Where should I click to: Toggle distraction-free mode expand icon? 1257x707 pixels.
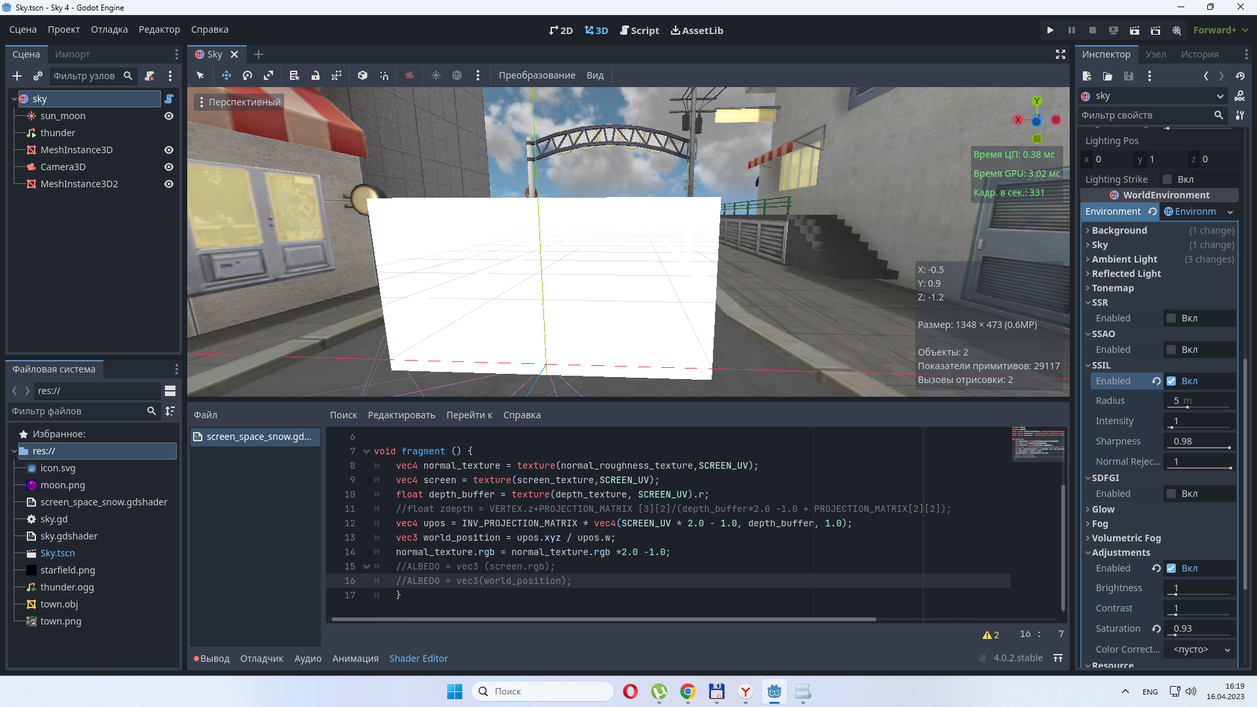coord(1061,54)
